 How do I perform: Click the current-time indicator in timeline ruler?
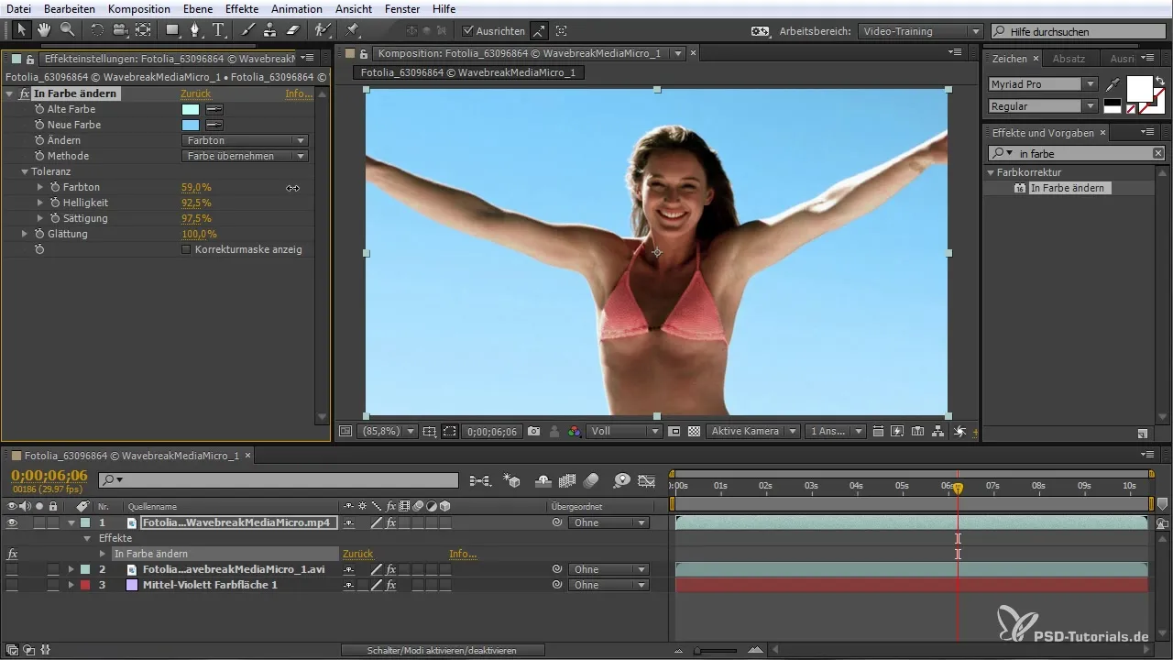pyautogui.click(x=958, y=489)
